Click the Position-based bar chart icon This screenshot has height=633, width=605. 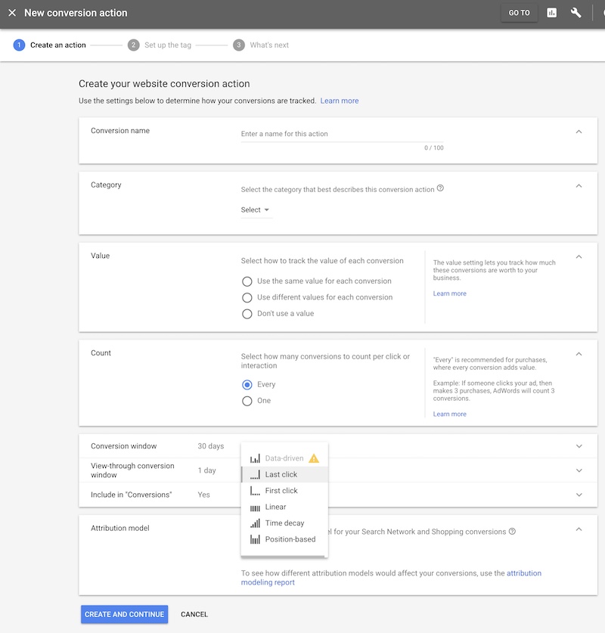(256, 539)
